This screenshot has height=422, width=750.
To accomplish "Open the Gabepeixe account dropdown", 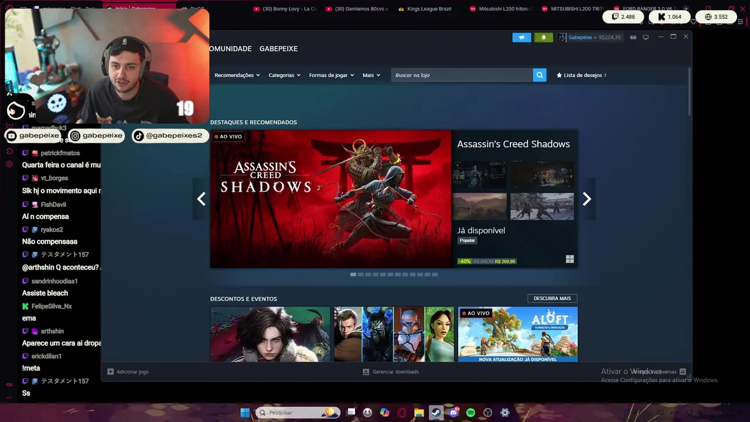I will (582, 38).
